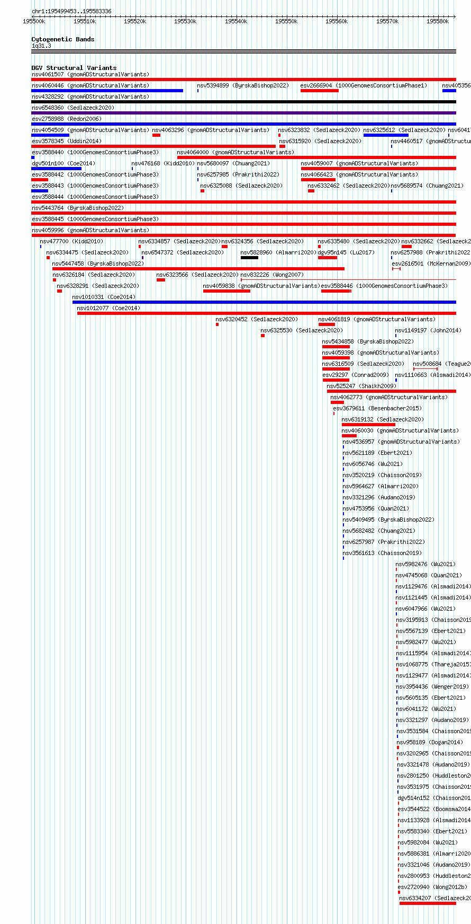
Task: Click nsv6332462 variant label
Action: click(x=349, y=186)
